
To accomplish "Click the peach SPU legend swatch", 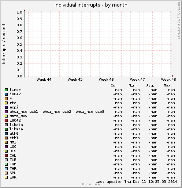I will pos(6,173).
